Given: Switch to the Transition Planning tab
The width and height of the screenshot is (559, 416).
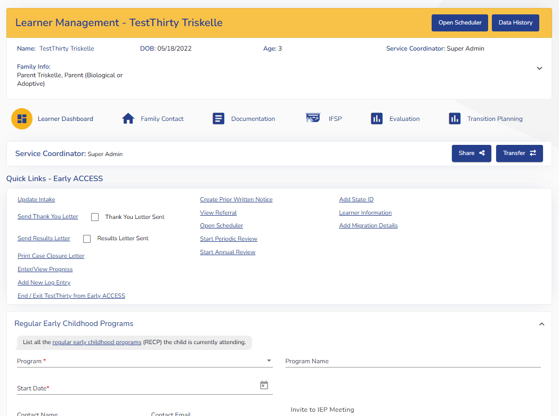Looking at the screenshot, I should [x=495, y=119].
